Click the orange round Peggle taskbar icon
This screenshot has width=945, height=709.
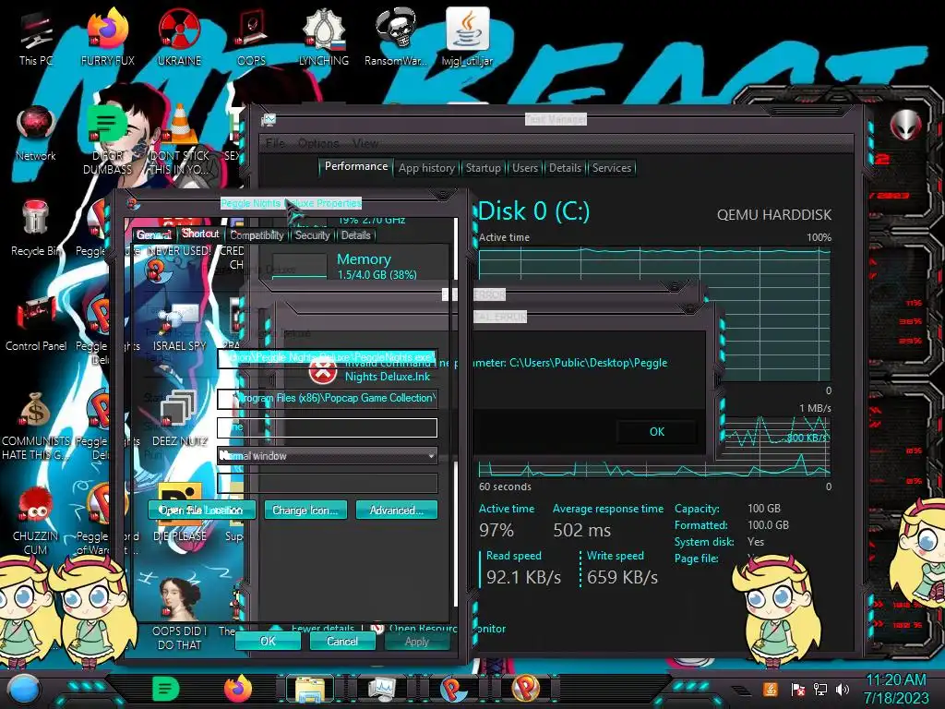point(525,689)
